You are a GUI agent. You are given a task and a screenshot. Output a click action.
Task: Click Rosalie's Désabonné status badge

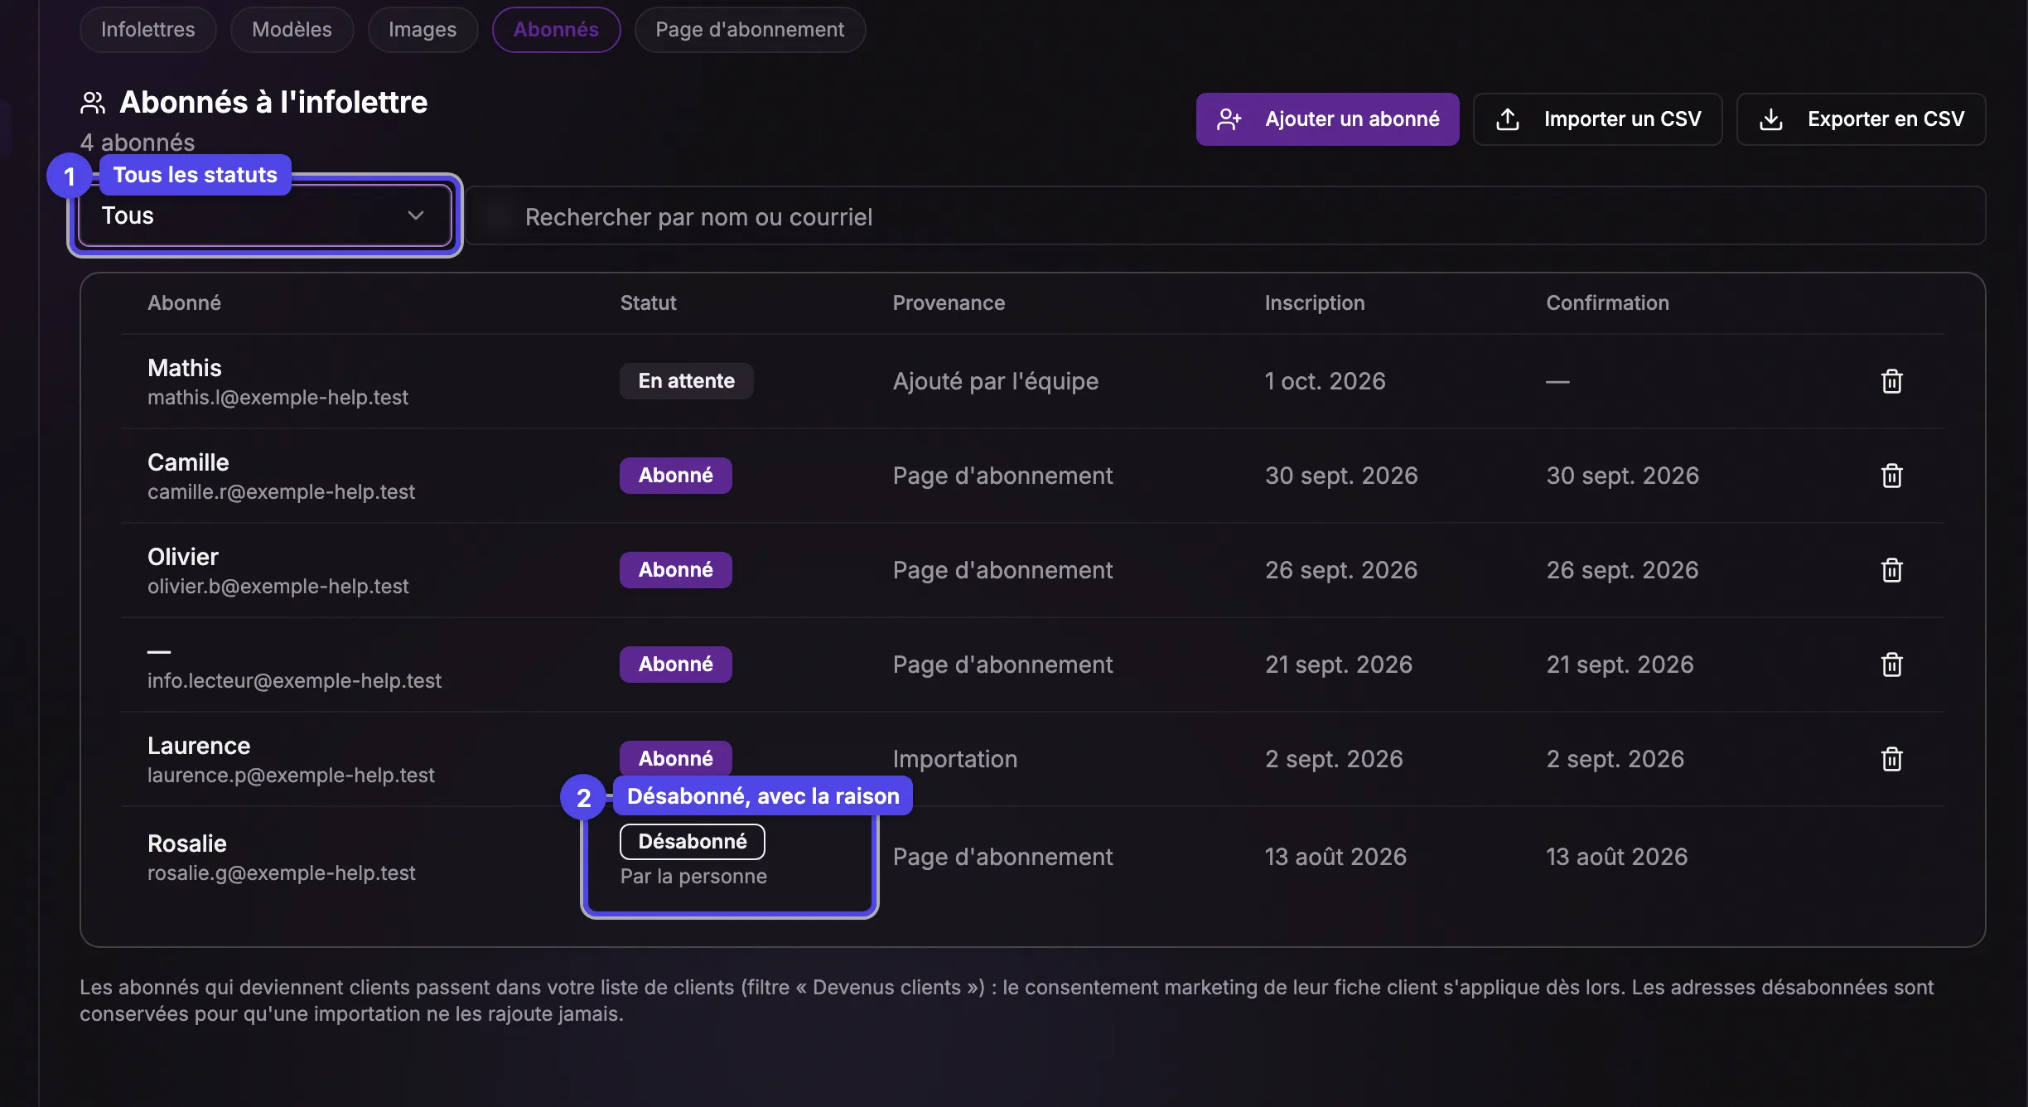click(693, 842)
